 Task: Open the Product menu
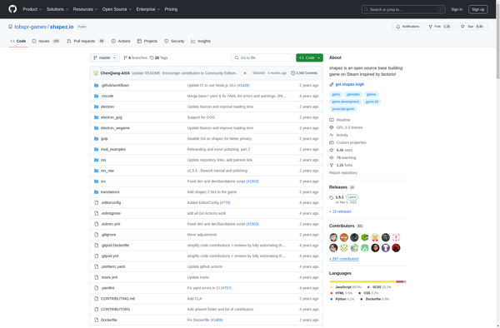(x=32, y=9)
